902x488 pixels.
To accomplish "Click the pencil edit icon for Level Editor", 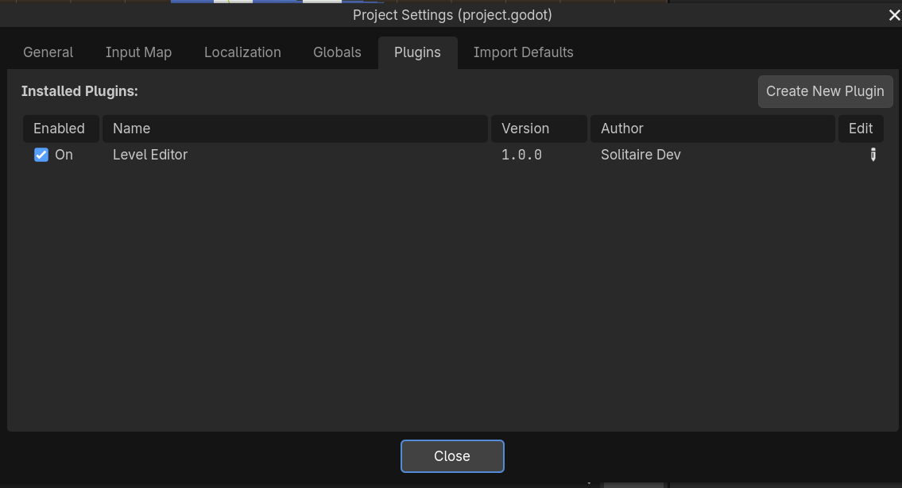I will (x=873, y=155).
